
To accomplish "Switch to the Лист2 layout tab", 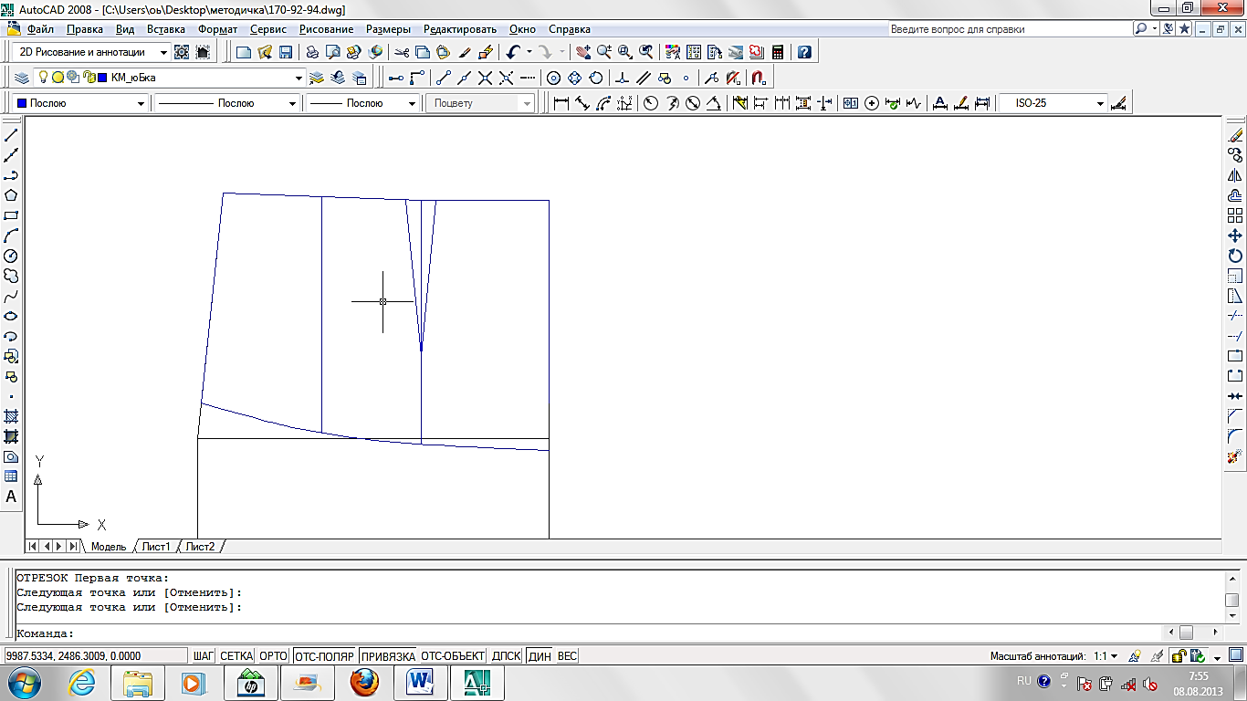I will [x=200, y=547].
